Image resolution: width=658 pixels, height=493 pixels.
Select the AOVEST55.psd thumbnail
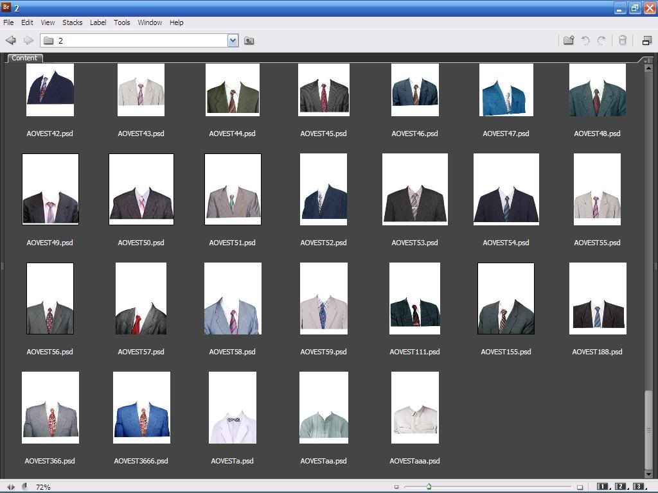(x=597, y=189)
